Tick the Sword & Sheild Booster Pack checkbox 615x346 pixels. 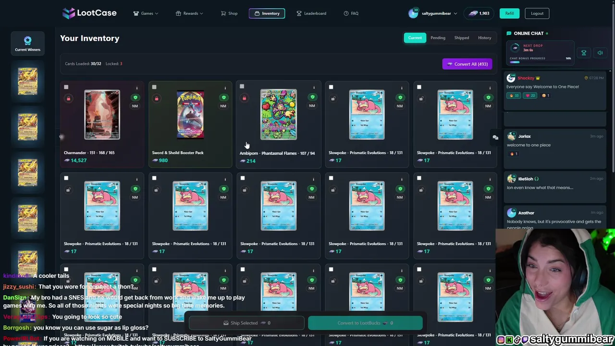point(154,87)
